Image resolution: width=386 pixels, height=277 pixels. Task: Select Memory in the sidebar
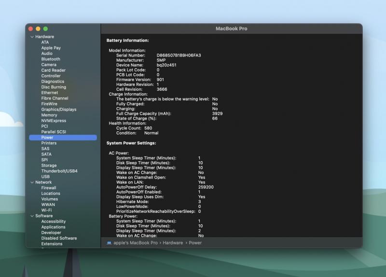(49, 115)
